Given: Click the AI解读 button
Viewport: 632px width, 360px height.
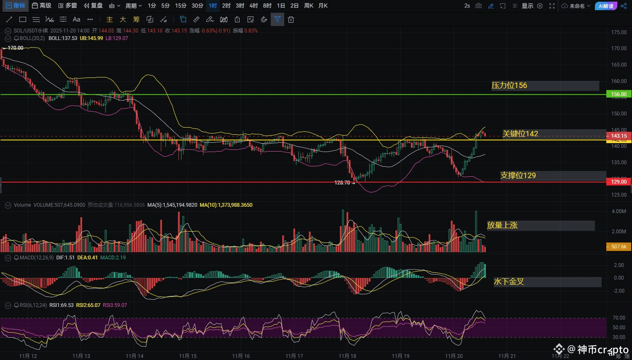Looking at the screenshot, I should click(x=606, y=6).
